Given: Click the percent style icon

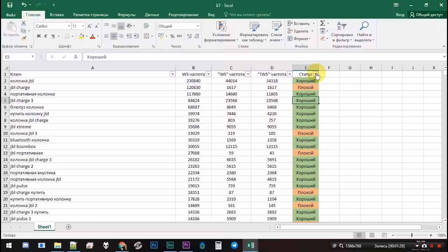Looking at the screenshot, I should coord(172,36).
